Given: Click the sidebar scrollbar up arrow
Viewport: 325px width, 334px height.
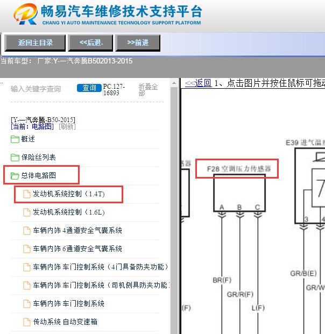Looking at the screenshot, I should click(174, 83).
